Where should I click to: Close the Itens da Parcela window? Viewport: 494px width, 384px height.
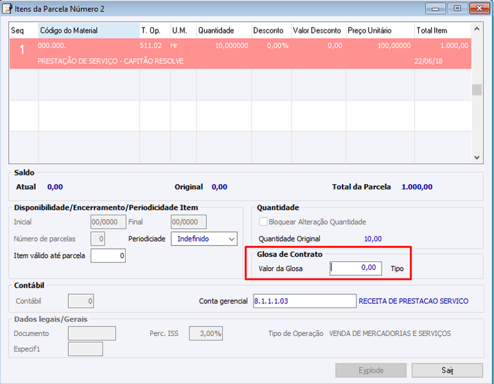pyautogui.click(x=480, y=9)
